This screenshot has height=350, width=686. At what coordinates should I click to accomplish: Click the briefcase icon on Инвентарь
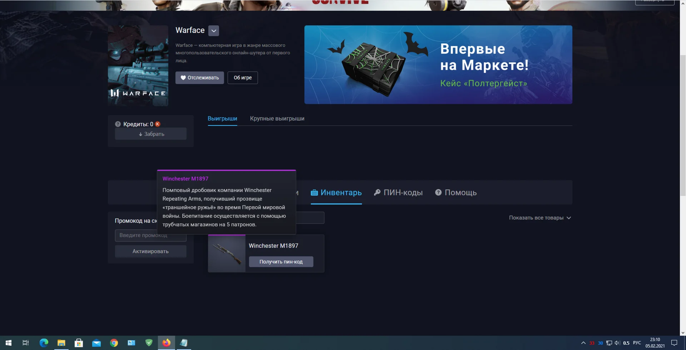point(314,193)
